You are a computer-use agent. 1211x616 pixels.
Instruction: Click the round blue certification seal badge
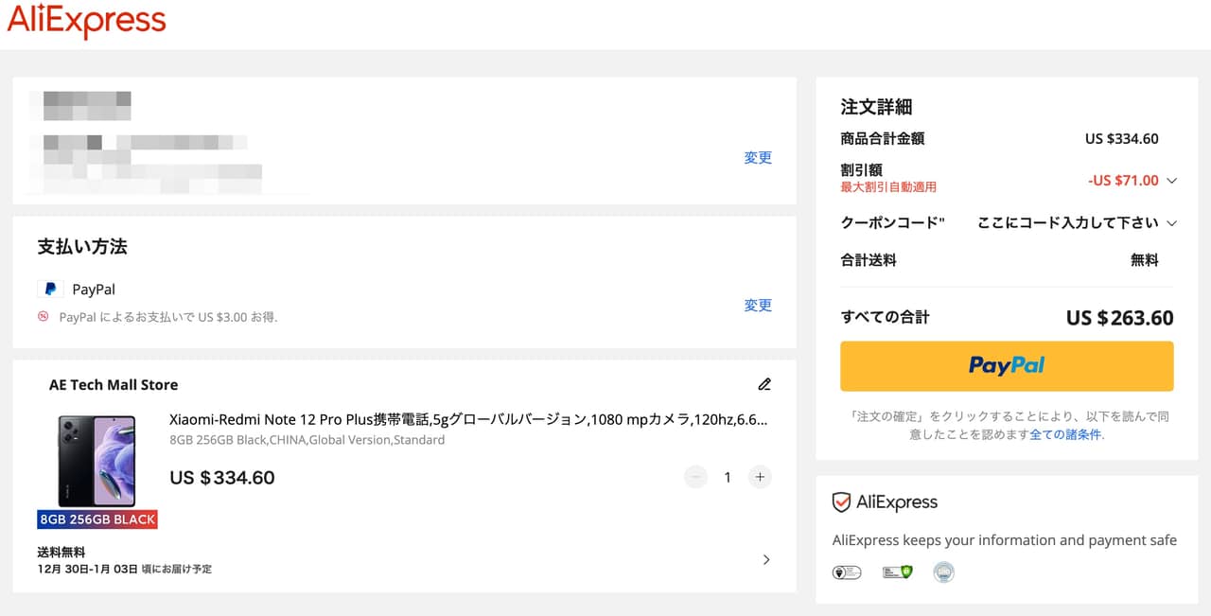point(943,572)
